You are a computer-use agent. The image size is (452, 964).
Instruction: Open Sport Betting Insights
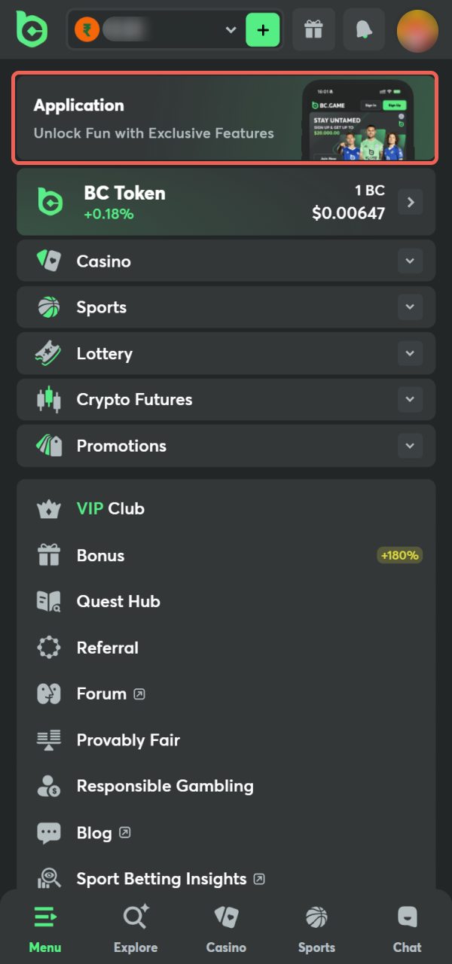coord(162,878)
